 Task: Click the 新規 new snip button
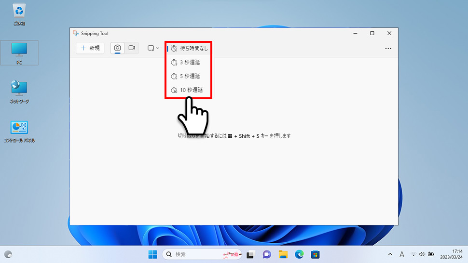click(90, 48)
